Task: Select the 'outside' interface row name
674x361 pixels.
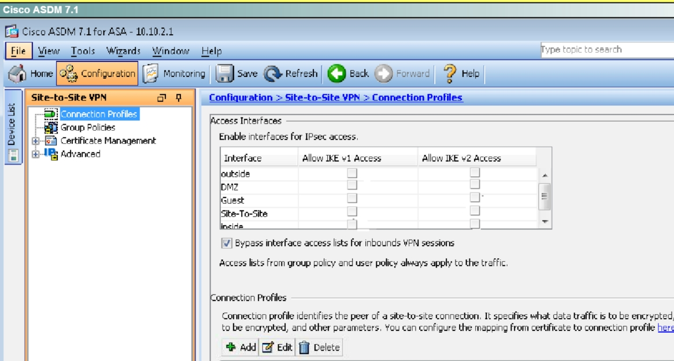Action: click(235, 174)
